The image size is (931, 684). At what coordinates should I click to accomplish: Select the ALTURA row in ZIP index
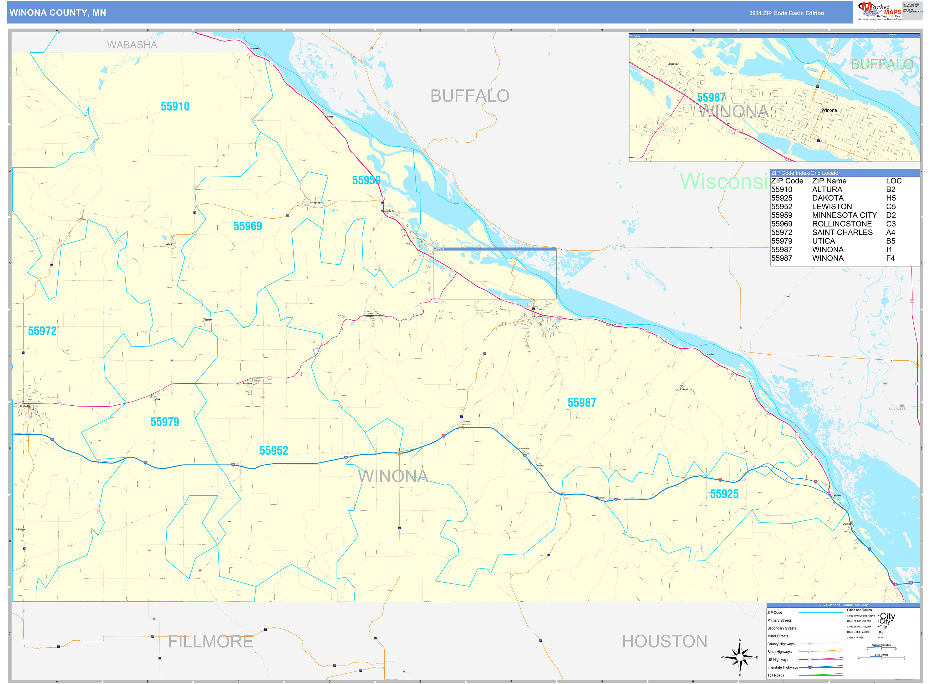[845, 190]
